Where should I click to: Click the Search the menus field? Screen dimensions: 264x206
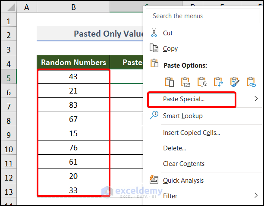[203, 16]
